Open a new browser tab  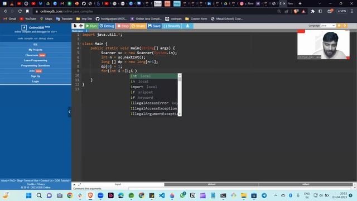300,3
